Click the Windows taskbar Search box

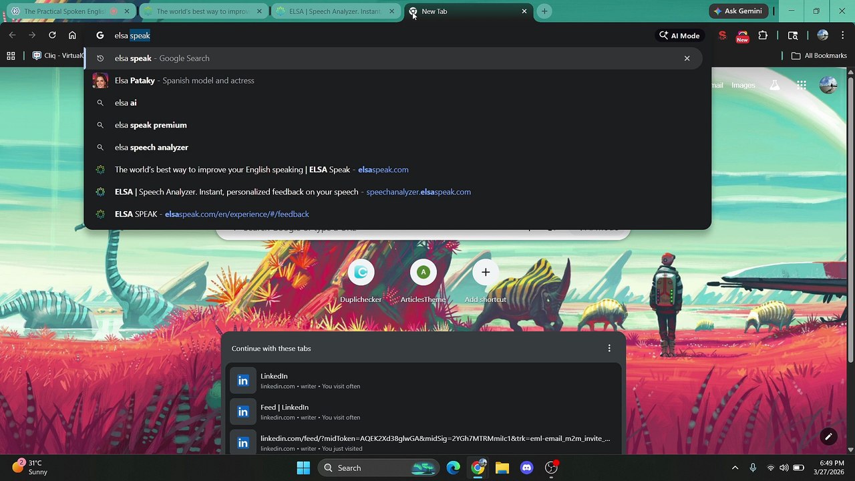pyautogui.click(x=378, y=468)
